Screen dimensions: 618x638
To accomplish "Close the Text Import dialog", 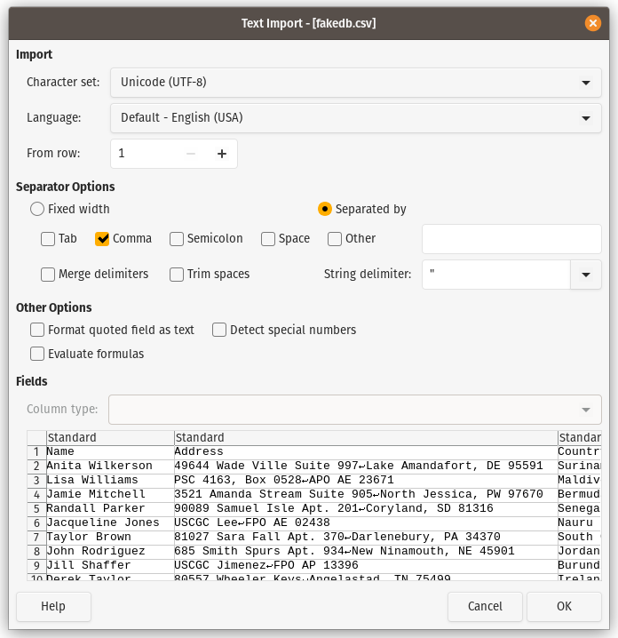I will [593, 23].
